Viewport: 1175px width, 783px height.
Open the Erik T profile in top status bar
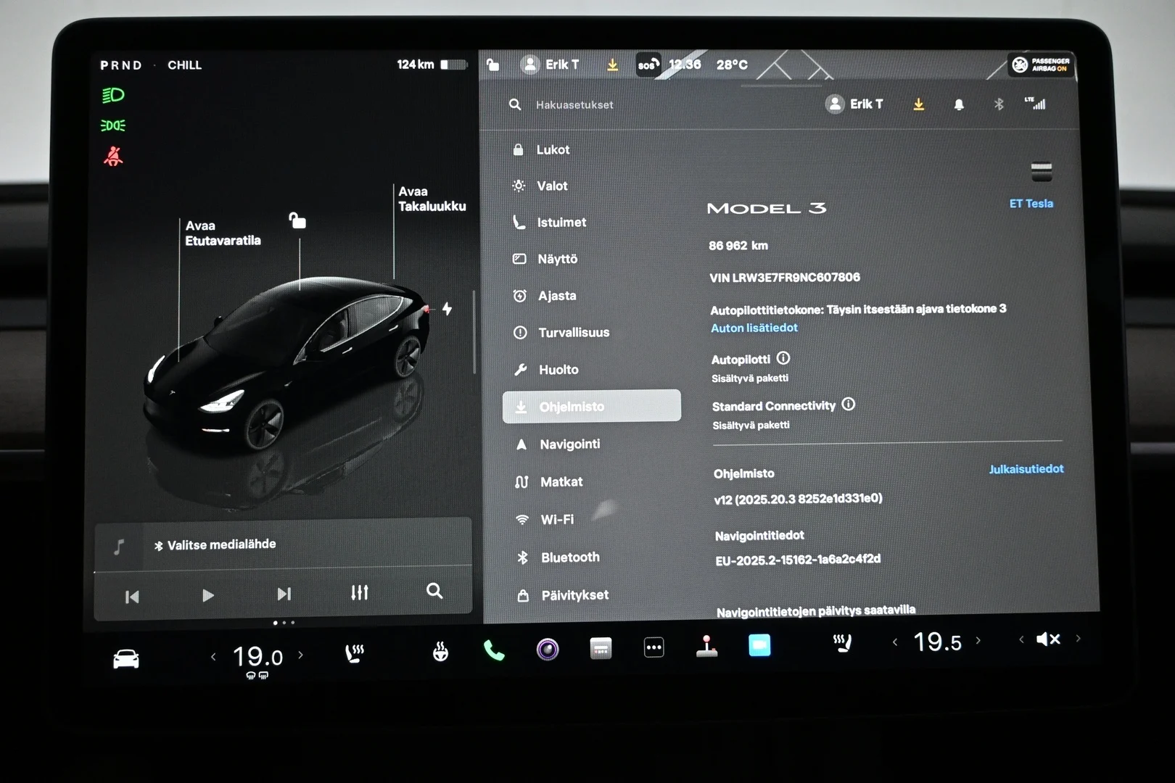[x=551, y=65]
